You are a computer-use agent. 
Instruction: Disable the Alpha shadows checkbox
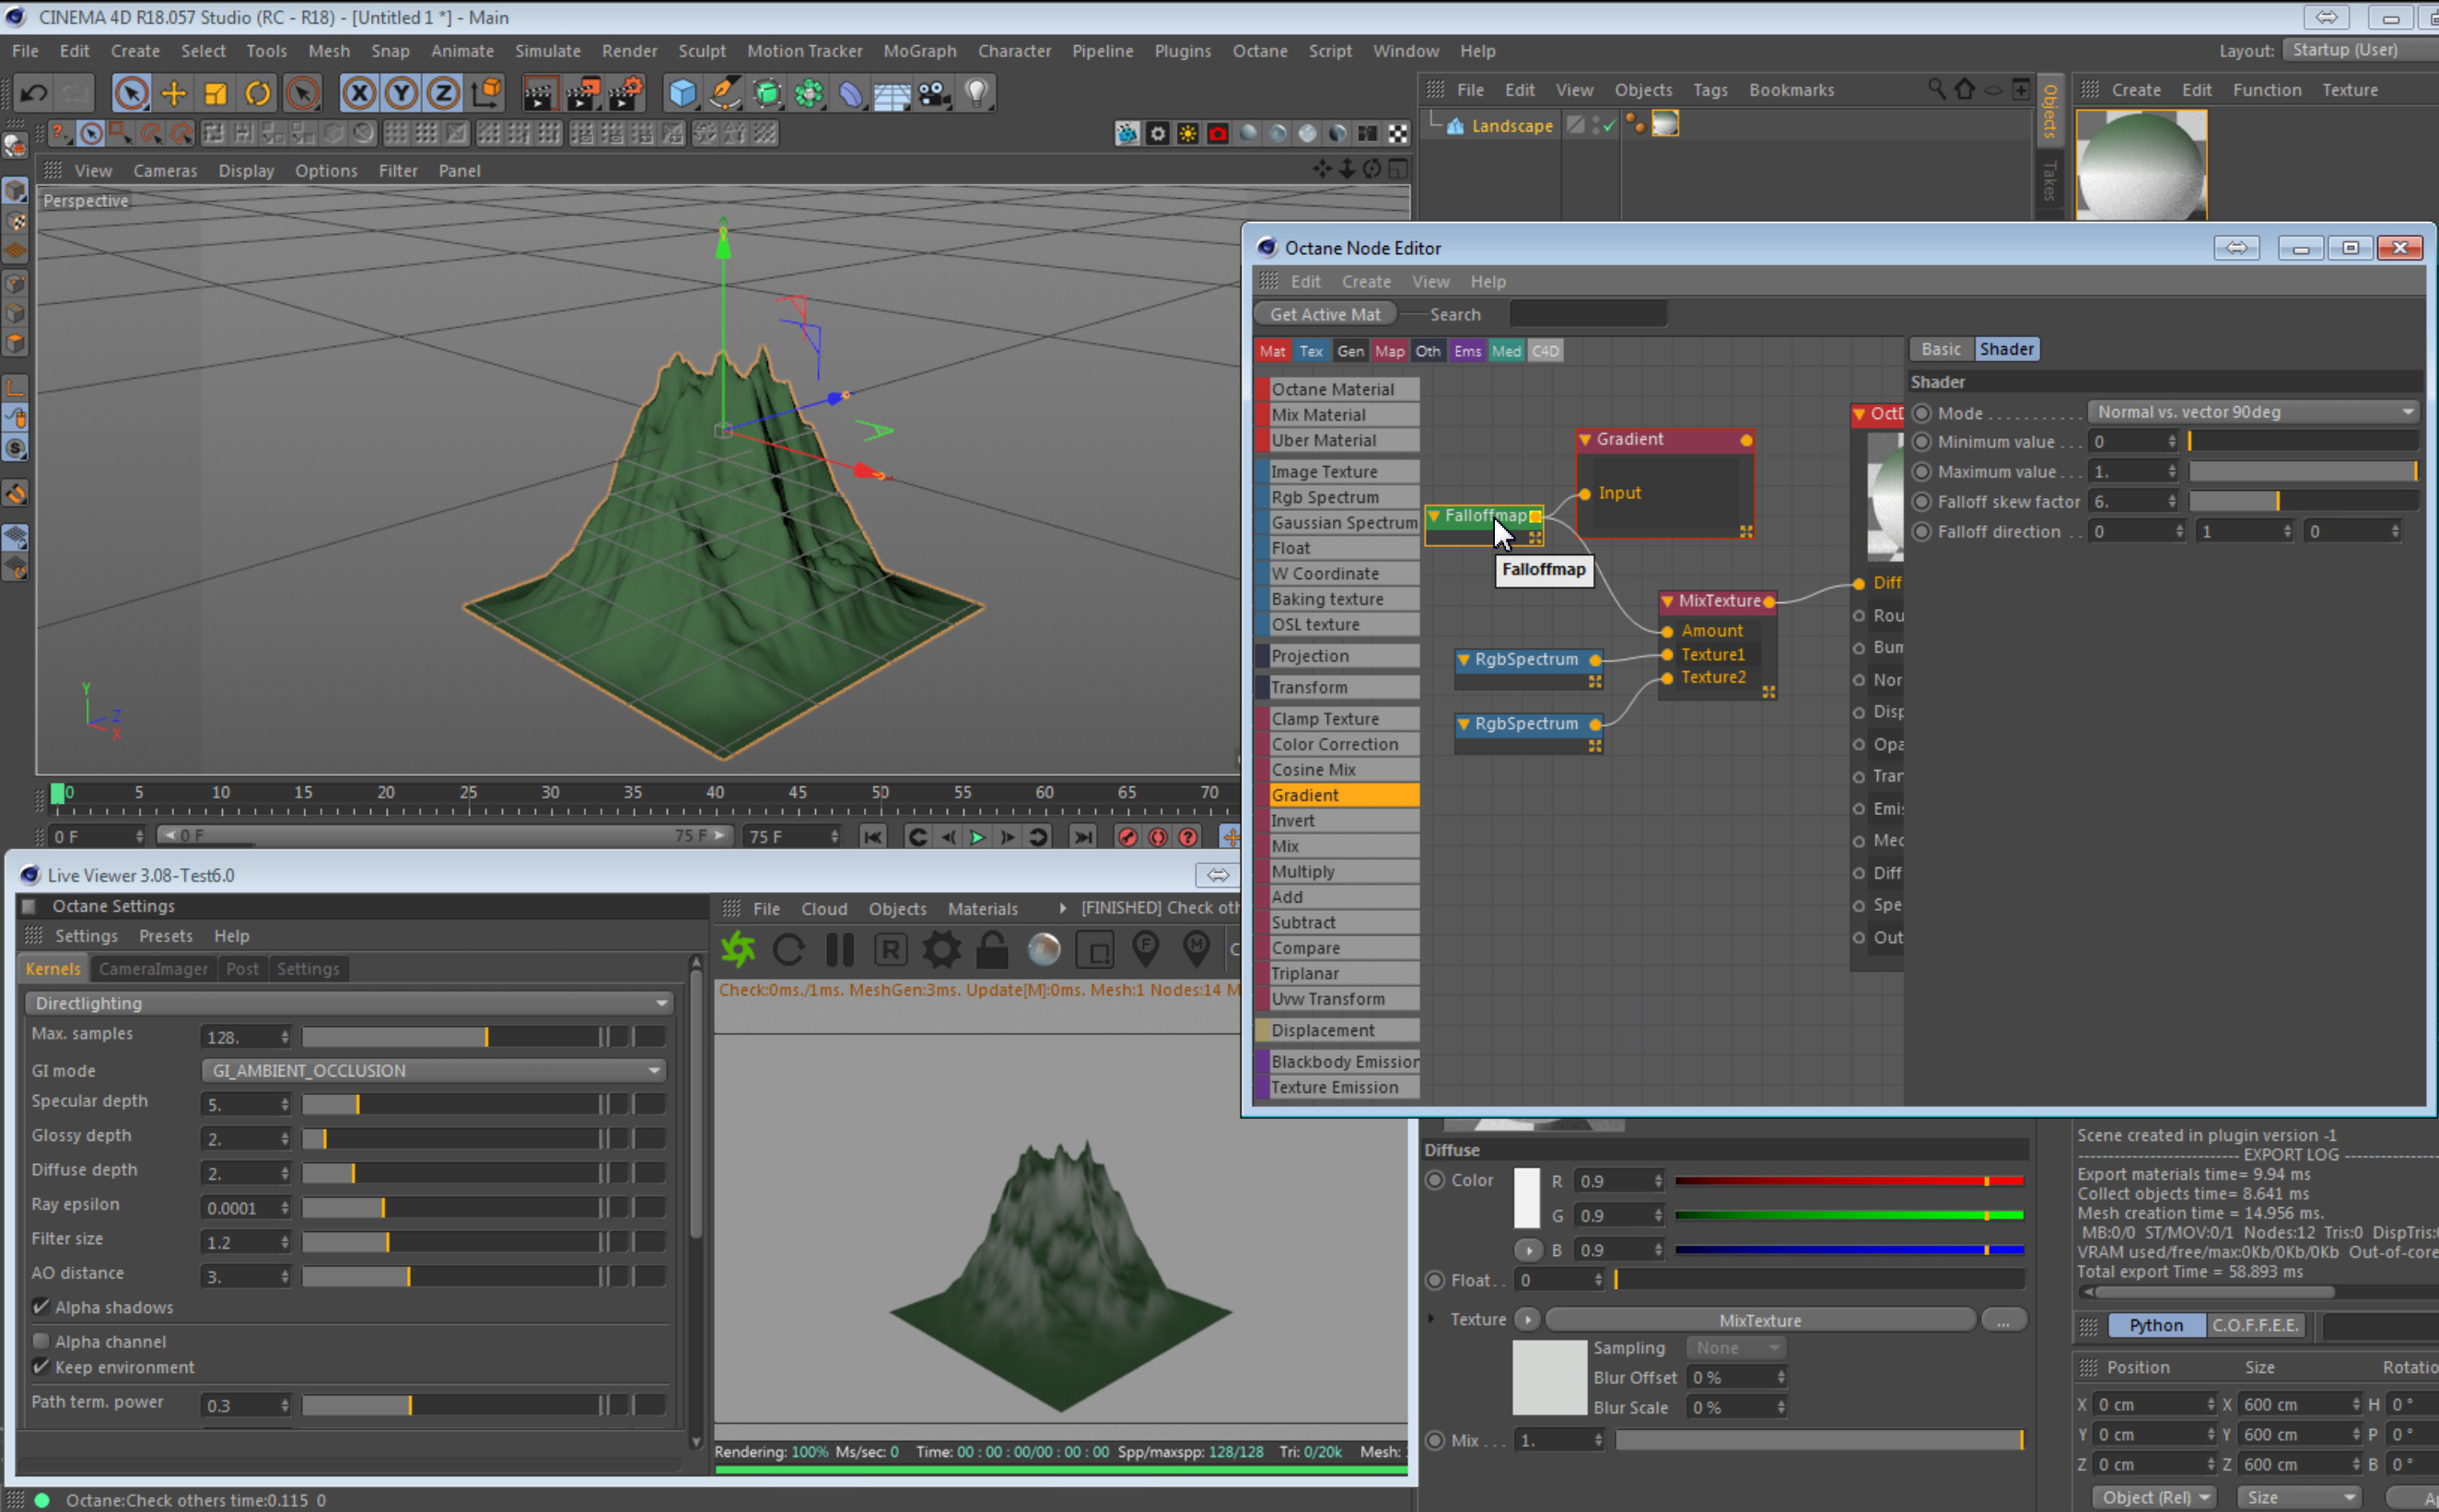point(41,1307)
